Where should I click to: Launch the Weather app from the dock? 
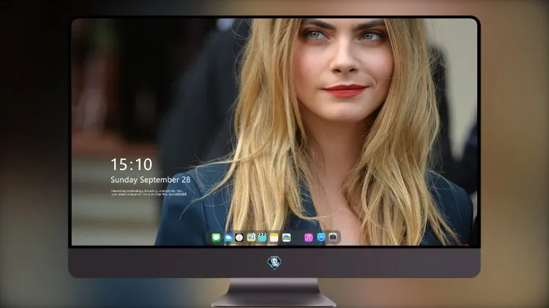coord(228,238)
